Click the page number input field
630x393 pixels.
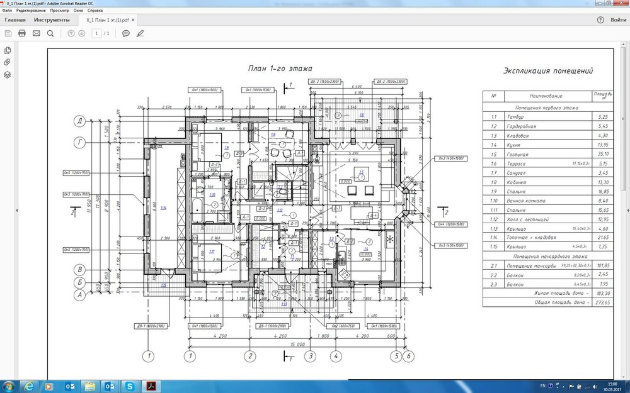97,33
